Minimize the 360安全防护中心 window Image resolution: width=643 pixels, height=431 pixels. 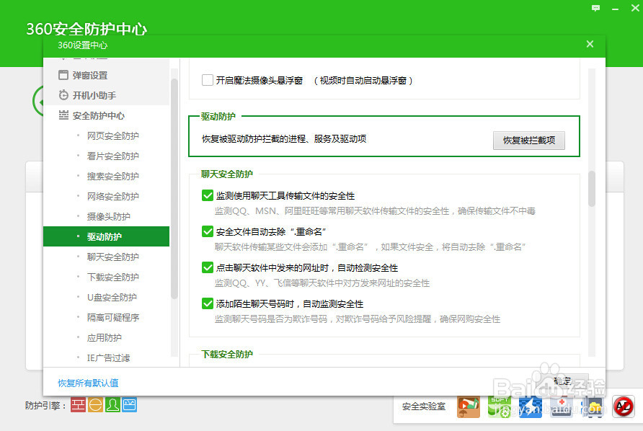click(x=615, y=9)
